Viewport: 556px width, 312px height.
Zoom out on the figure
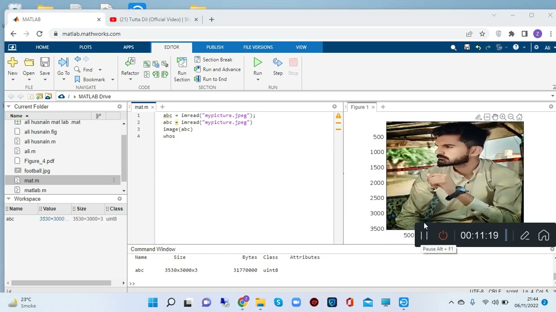point(511,117)
